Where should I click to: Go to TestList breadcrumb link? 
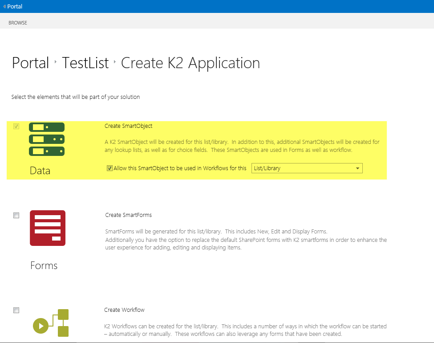click(85, 63)
